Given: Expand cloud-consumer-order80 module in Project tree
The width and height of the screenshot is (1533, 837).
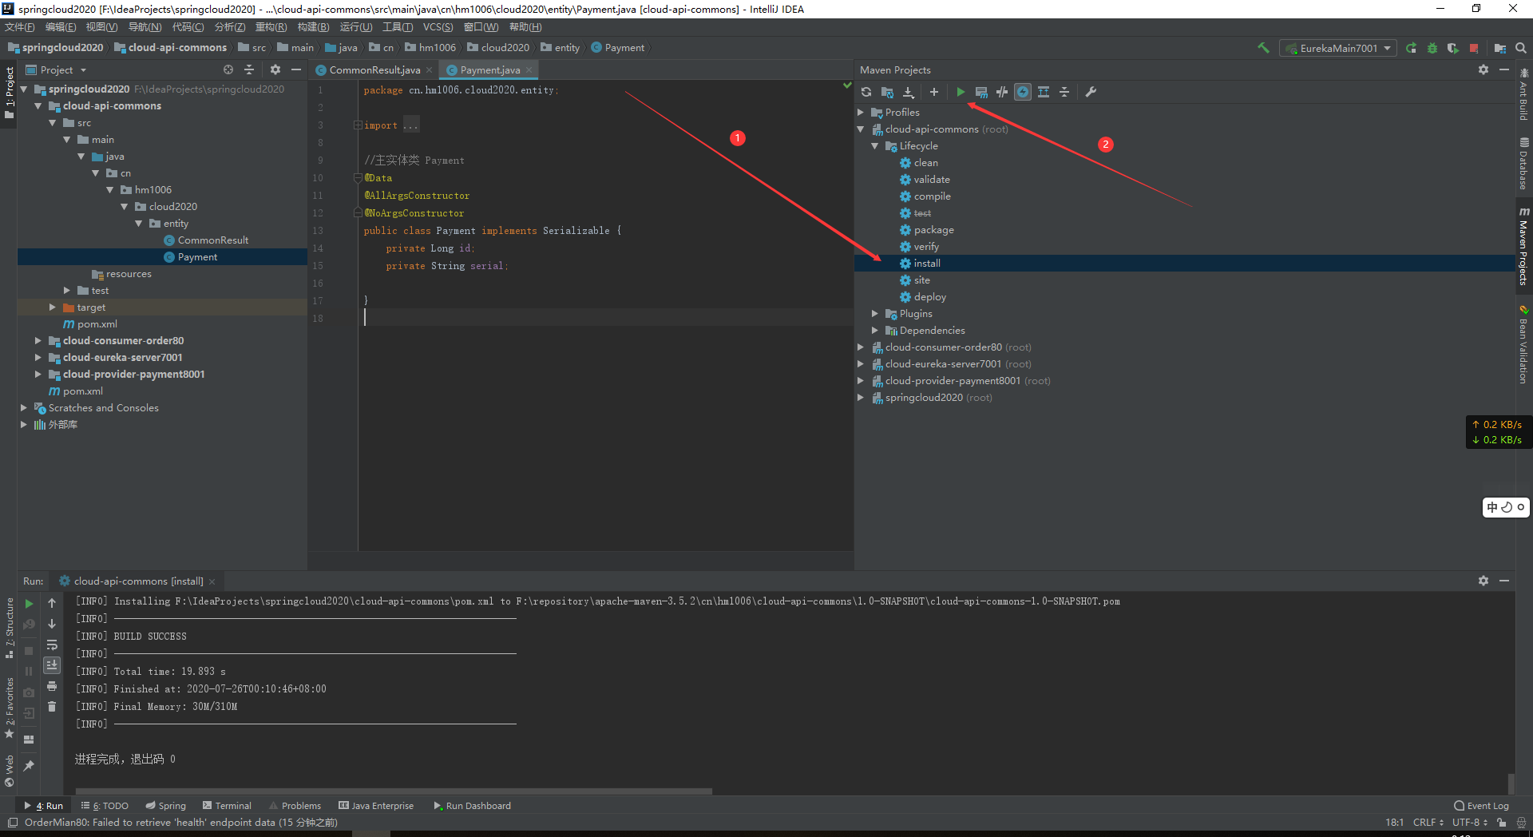Looking at the screenshot, I should pos(38,340).
